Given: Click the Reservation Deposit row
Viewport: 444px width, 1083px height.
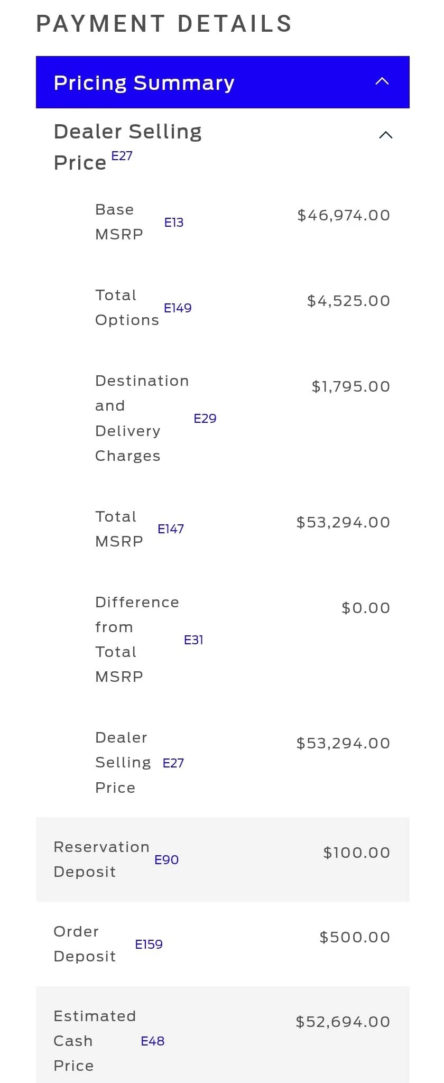Looking at the screenshot, I should pyautogui.click(x=223, y=859).
